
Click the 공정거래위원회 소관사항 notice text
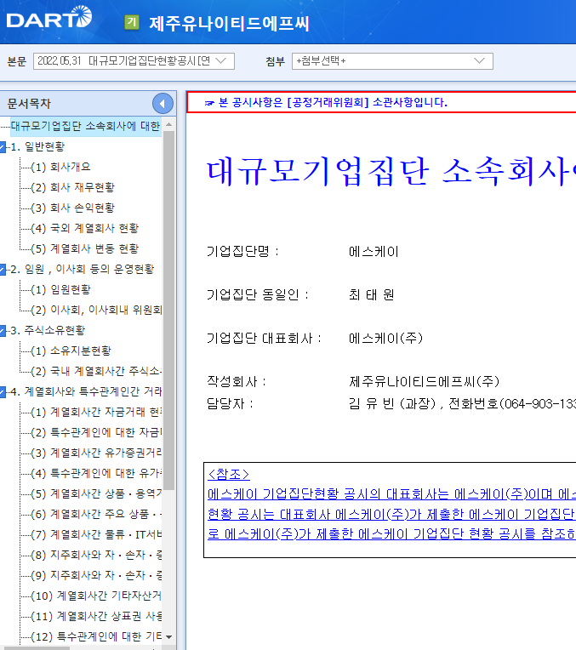click(333, 102)
